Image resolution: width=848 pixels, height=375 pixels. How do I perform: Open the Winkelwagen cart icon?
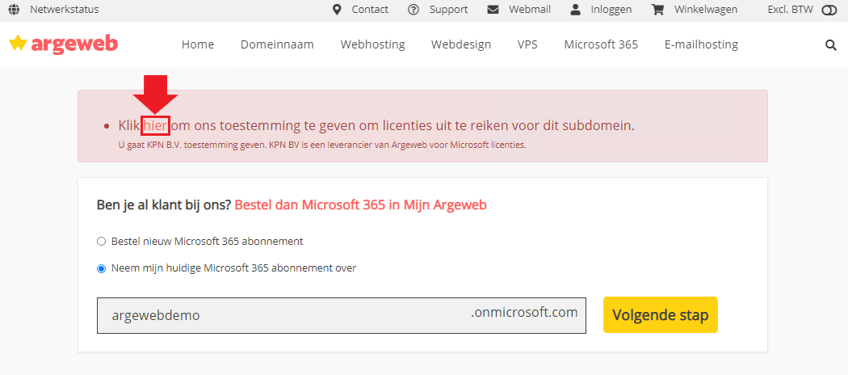(x=657, y=10)
